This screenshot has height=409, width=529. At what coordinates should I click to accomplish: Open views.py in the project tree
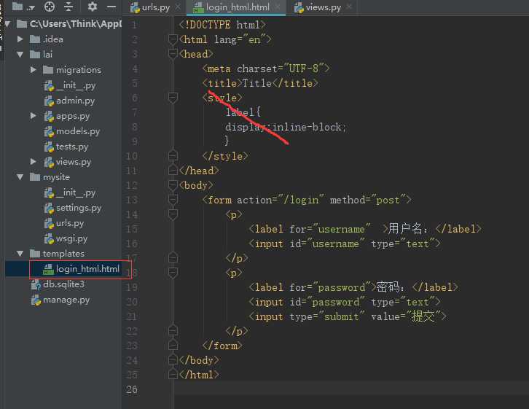point(68,162)
